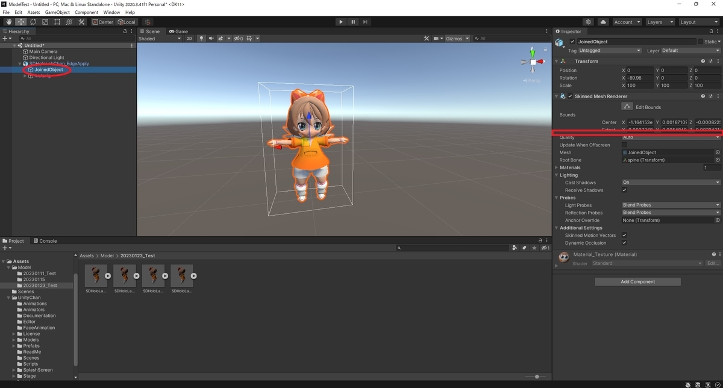723x388 pixels.
Task: Open the Layers dropdown
Action: [659, 22]
